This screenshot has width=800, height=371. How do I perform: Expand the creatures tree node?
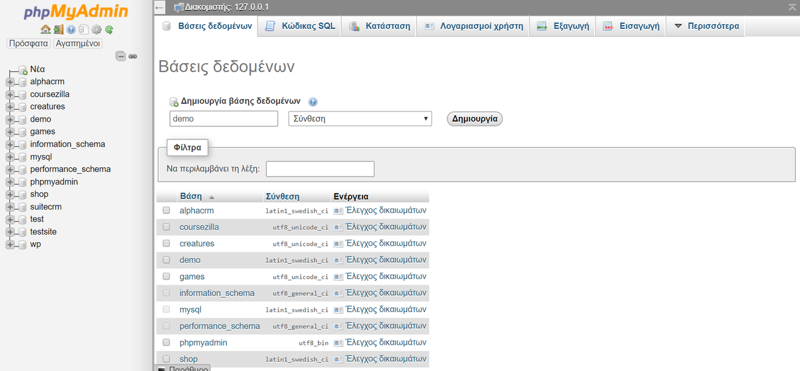pos(10,107)
